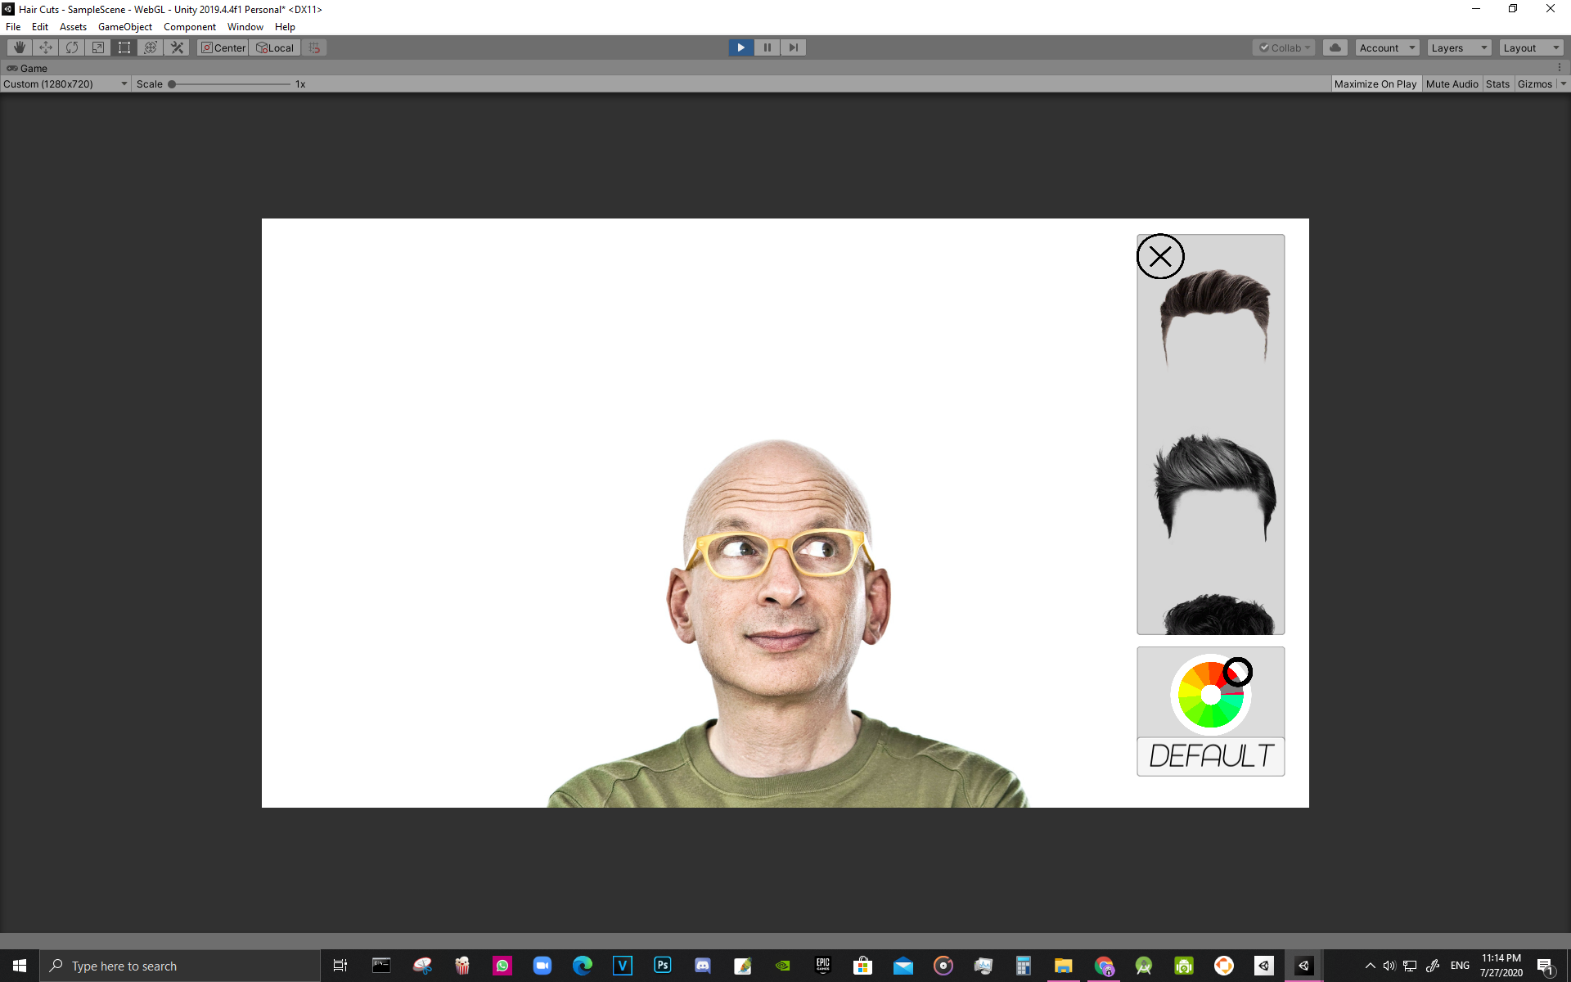Open WhatsApp from the taskbar
This screenshot has height=982, width=1571.
pyautogui.click(x=502, y=966)
